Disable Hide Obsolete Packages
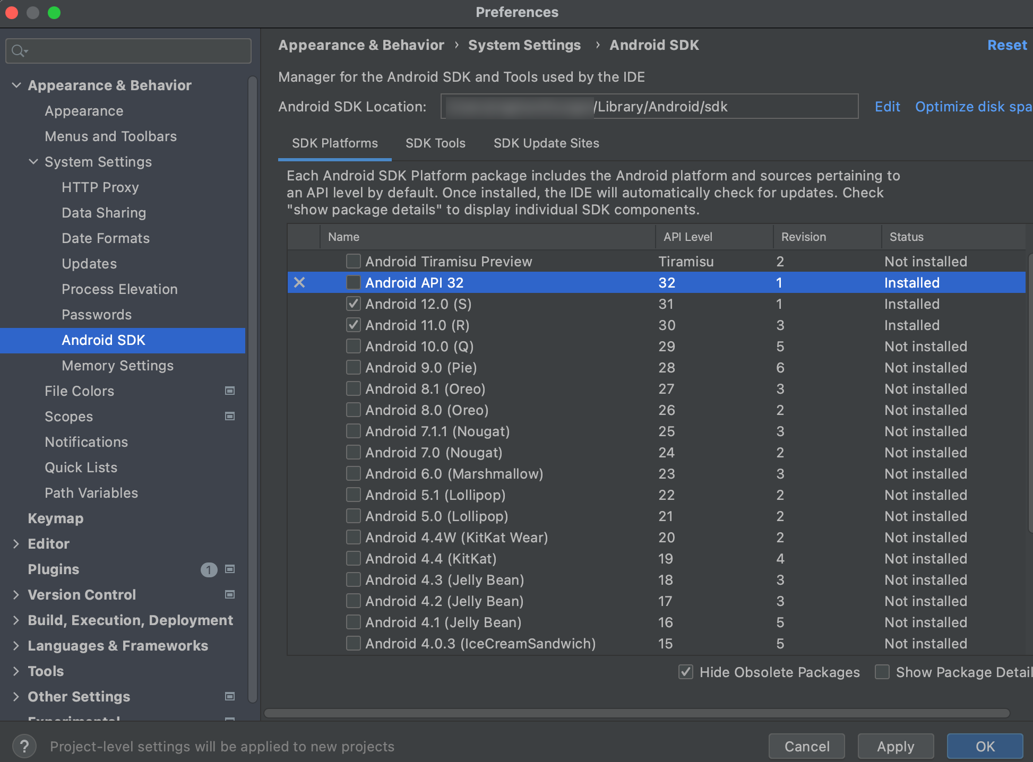Image resolution: width=1033 pixels, height=762 pixels. [x=685, y=672]
